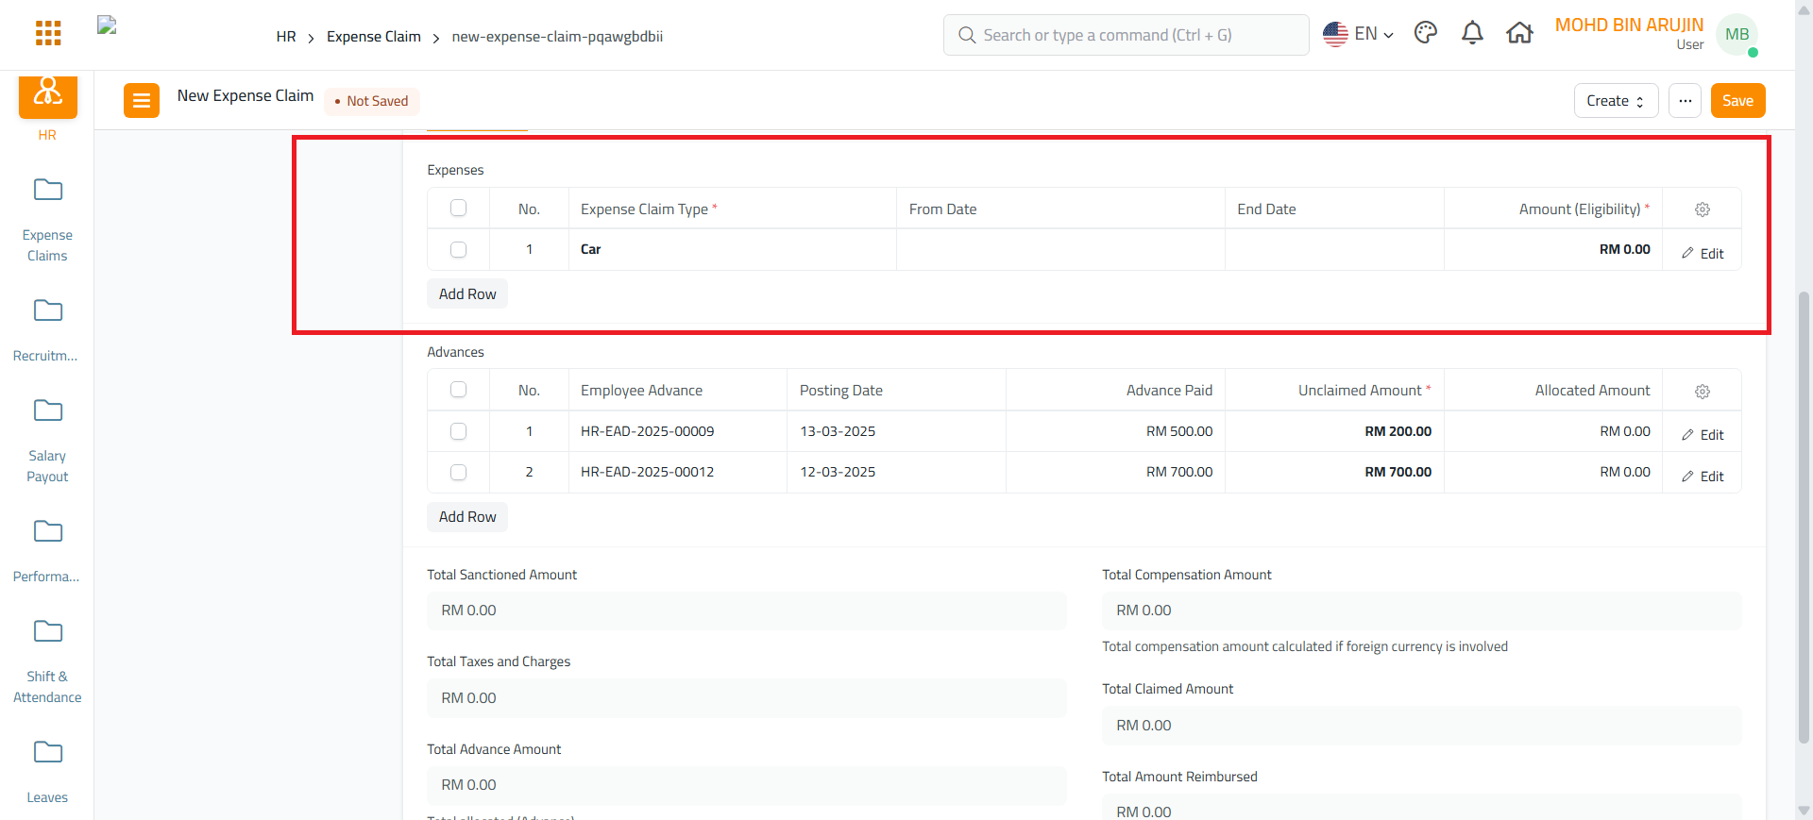
Task: Open the app grid launcher icon
Action: (x=48, y=34)
